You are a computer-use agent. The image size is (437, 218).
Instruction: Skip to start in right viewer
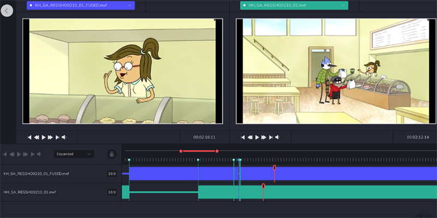[243, 137]
